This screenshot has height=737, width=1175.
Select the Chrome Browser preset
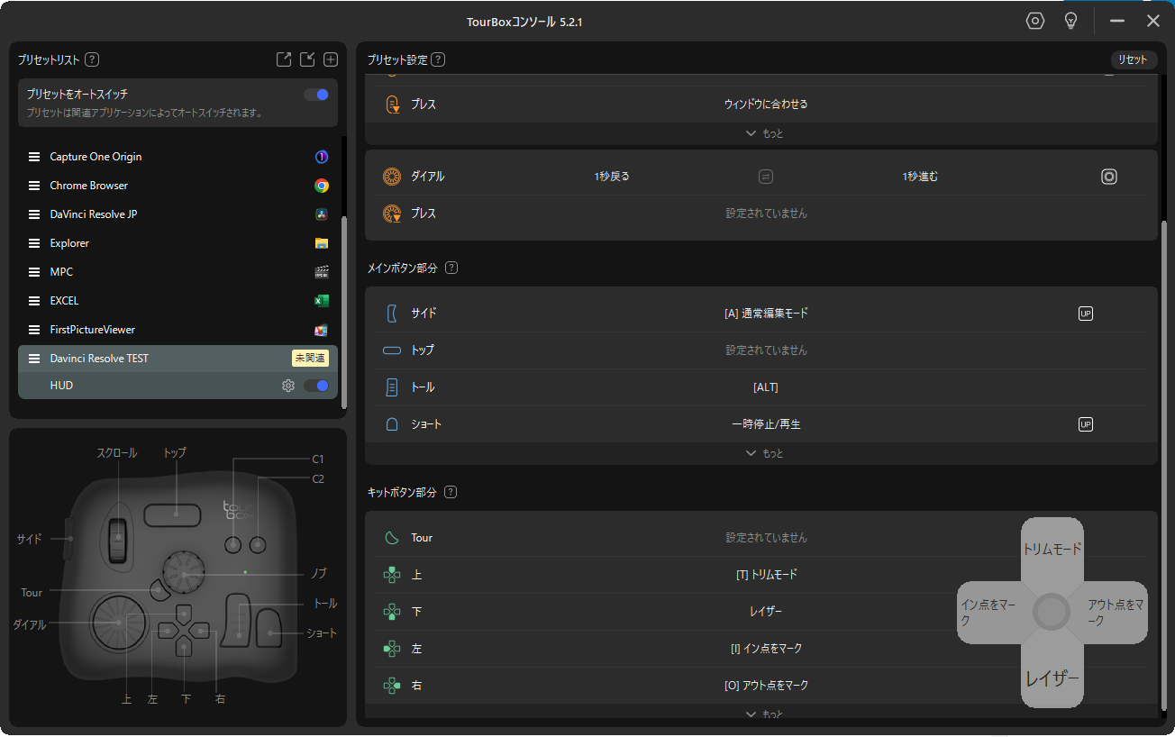pos(89,186)
